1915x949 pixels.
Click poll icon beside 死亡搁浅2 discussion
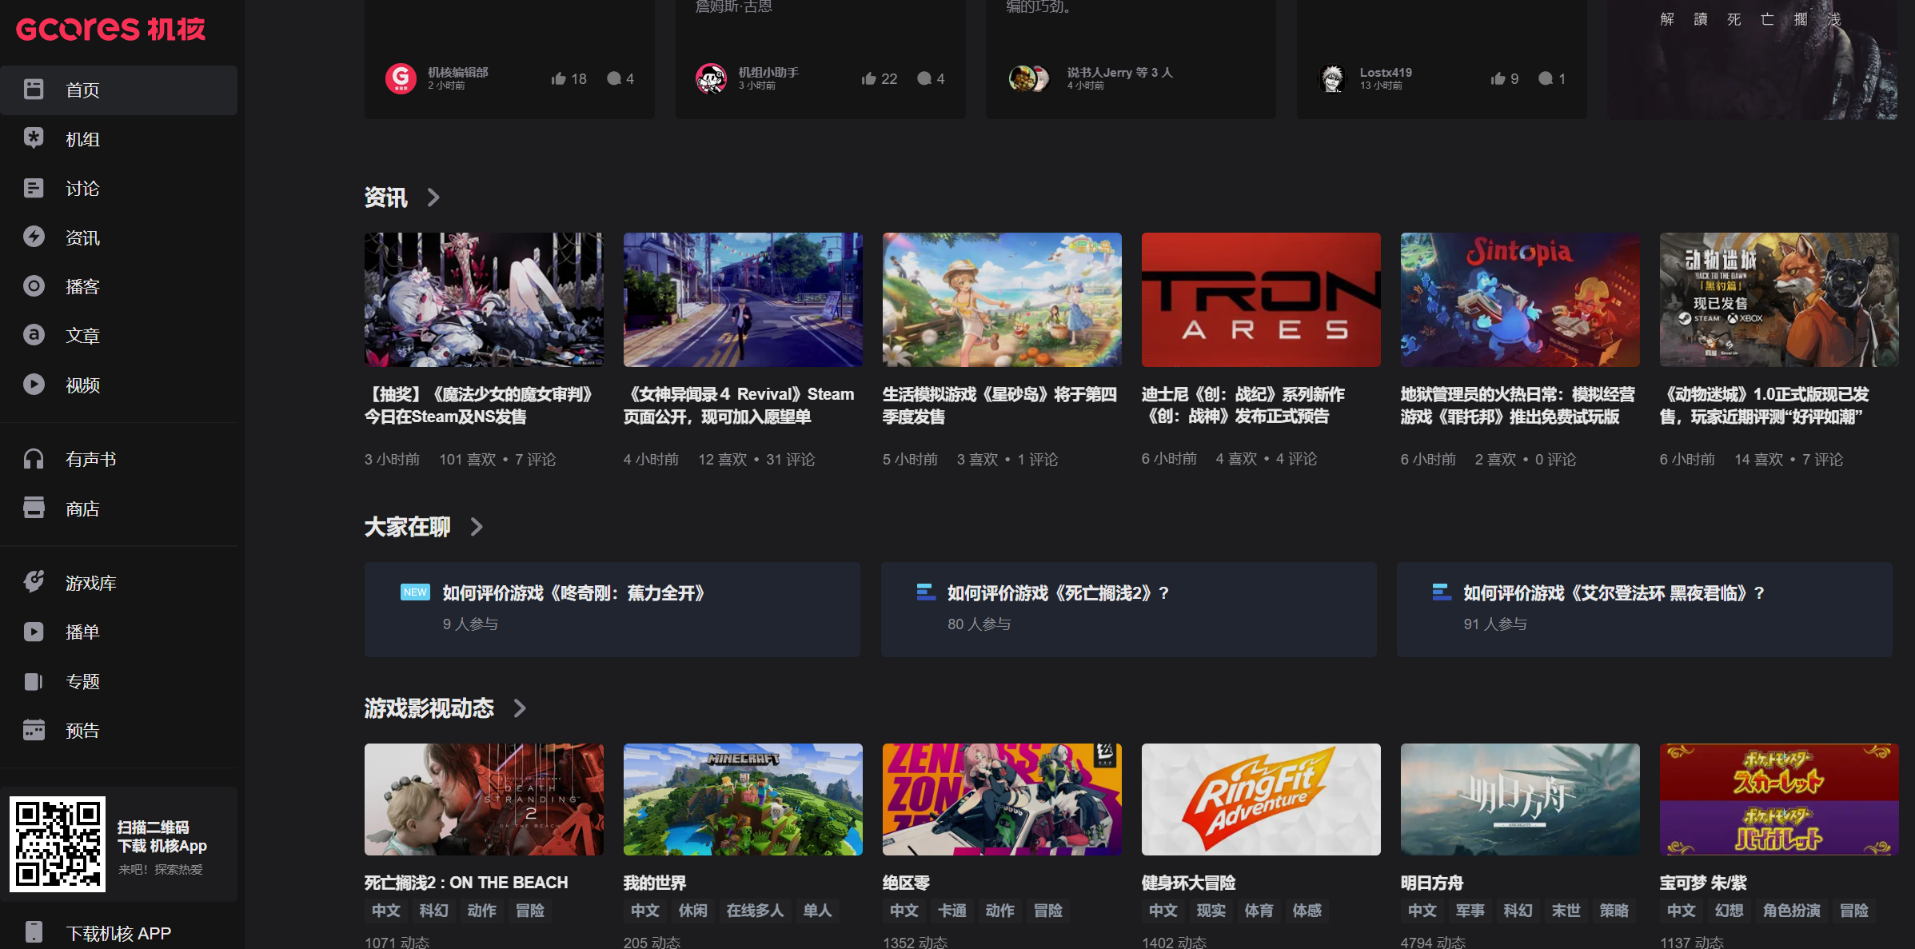926,592
